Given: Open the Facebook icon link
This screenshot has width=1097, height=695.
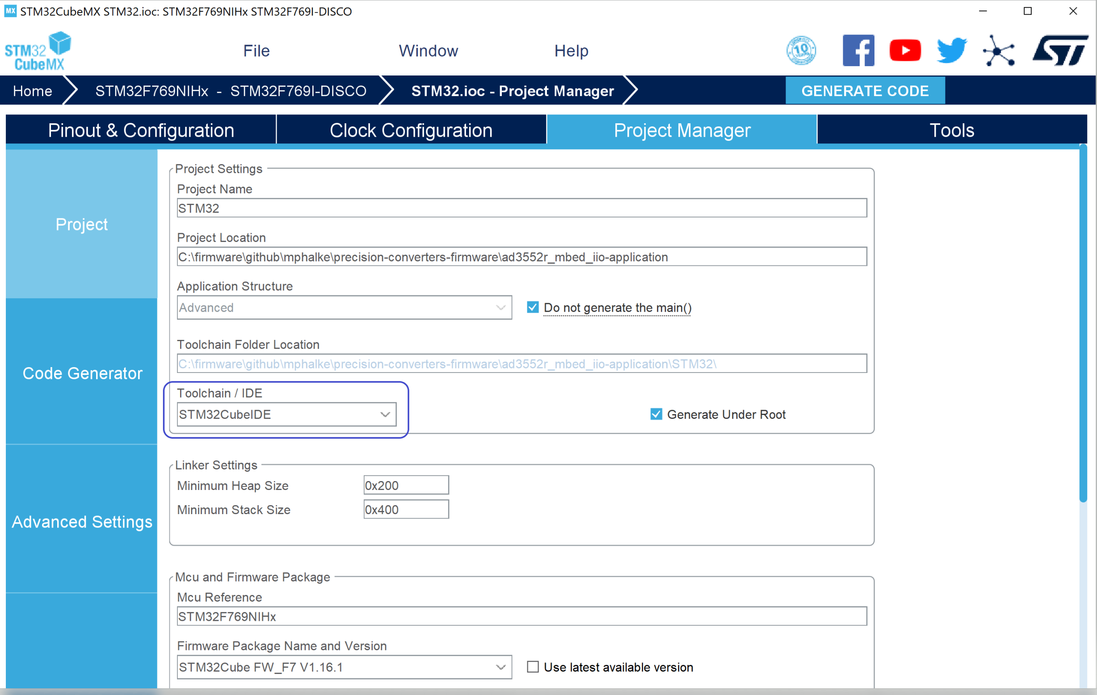Looking at the screenshot, I should click(x=858, y=50).
